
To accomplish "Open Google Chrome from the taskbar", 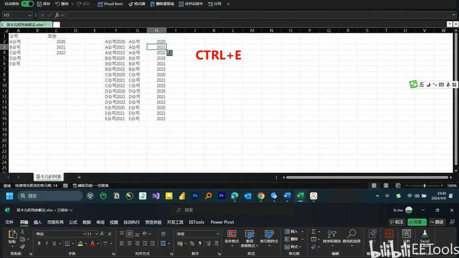I will pos(261,196).
